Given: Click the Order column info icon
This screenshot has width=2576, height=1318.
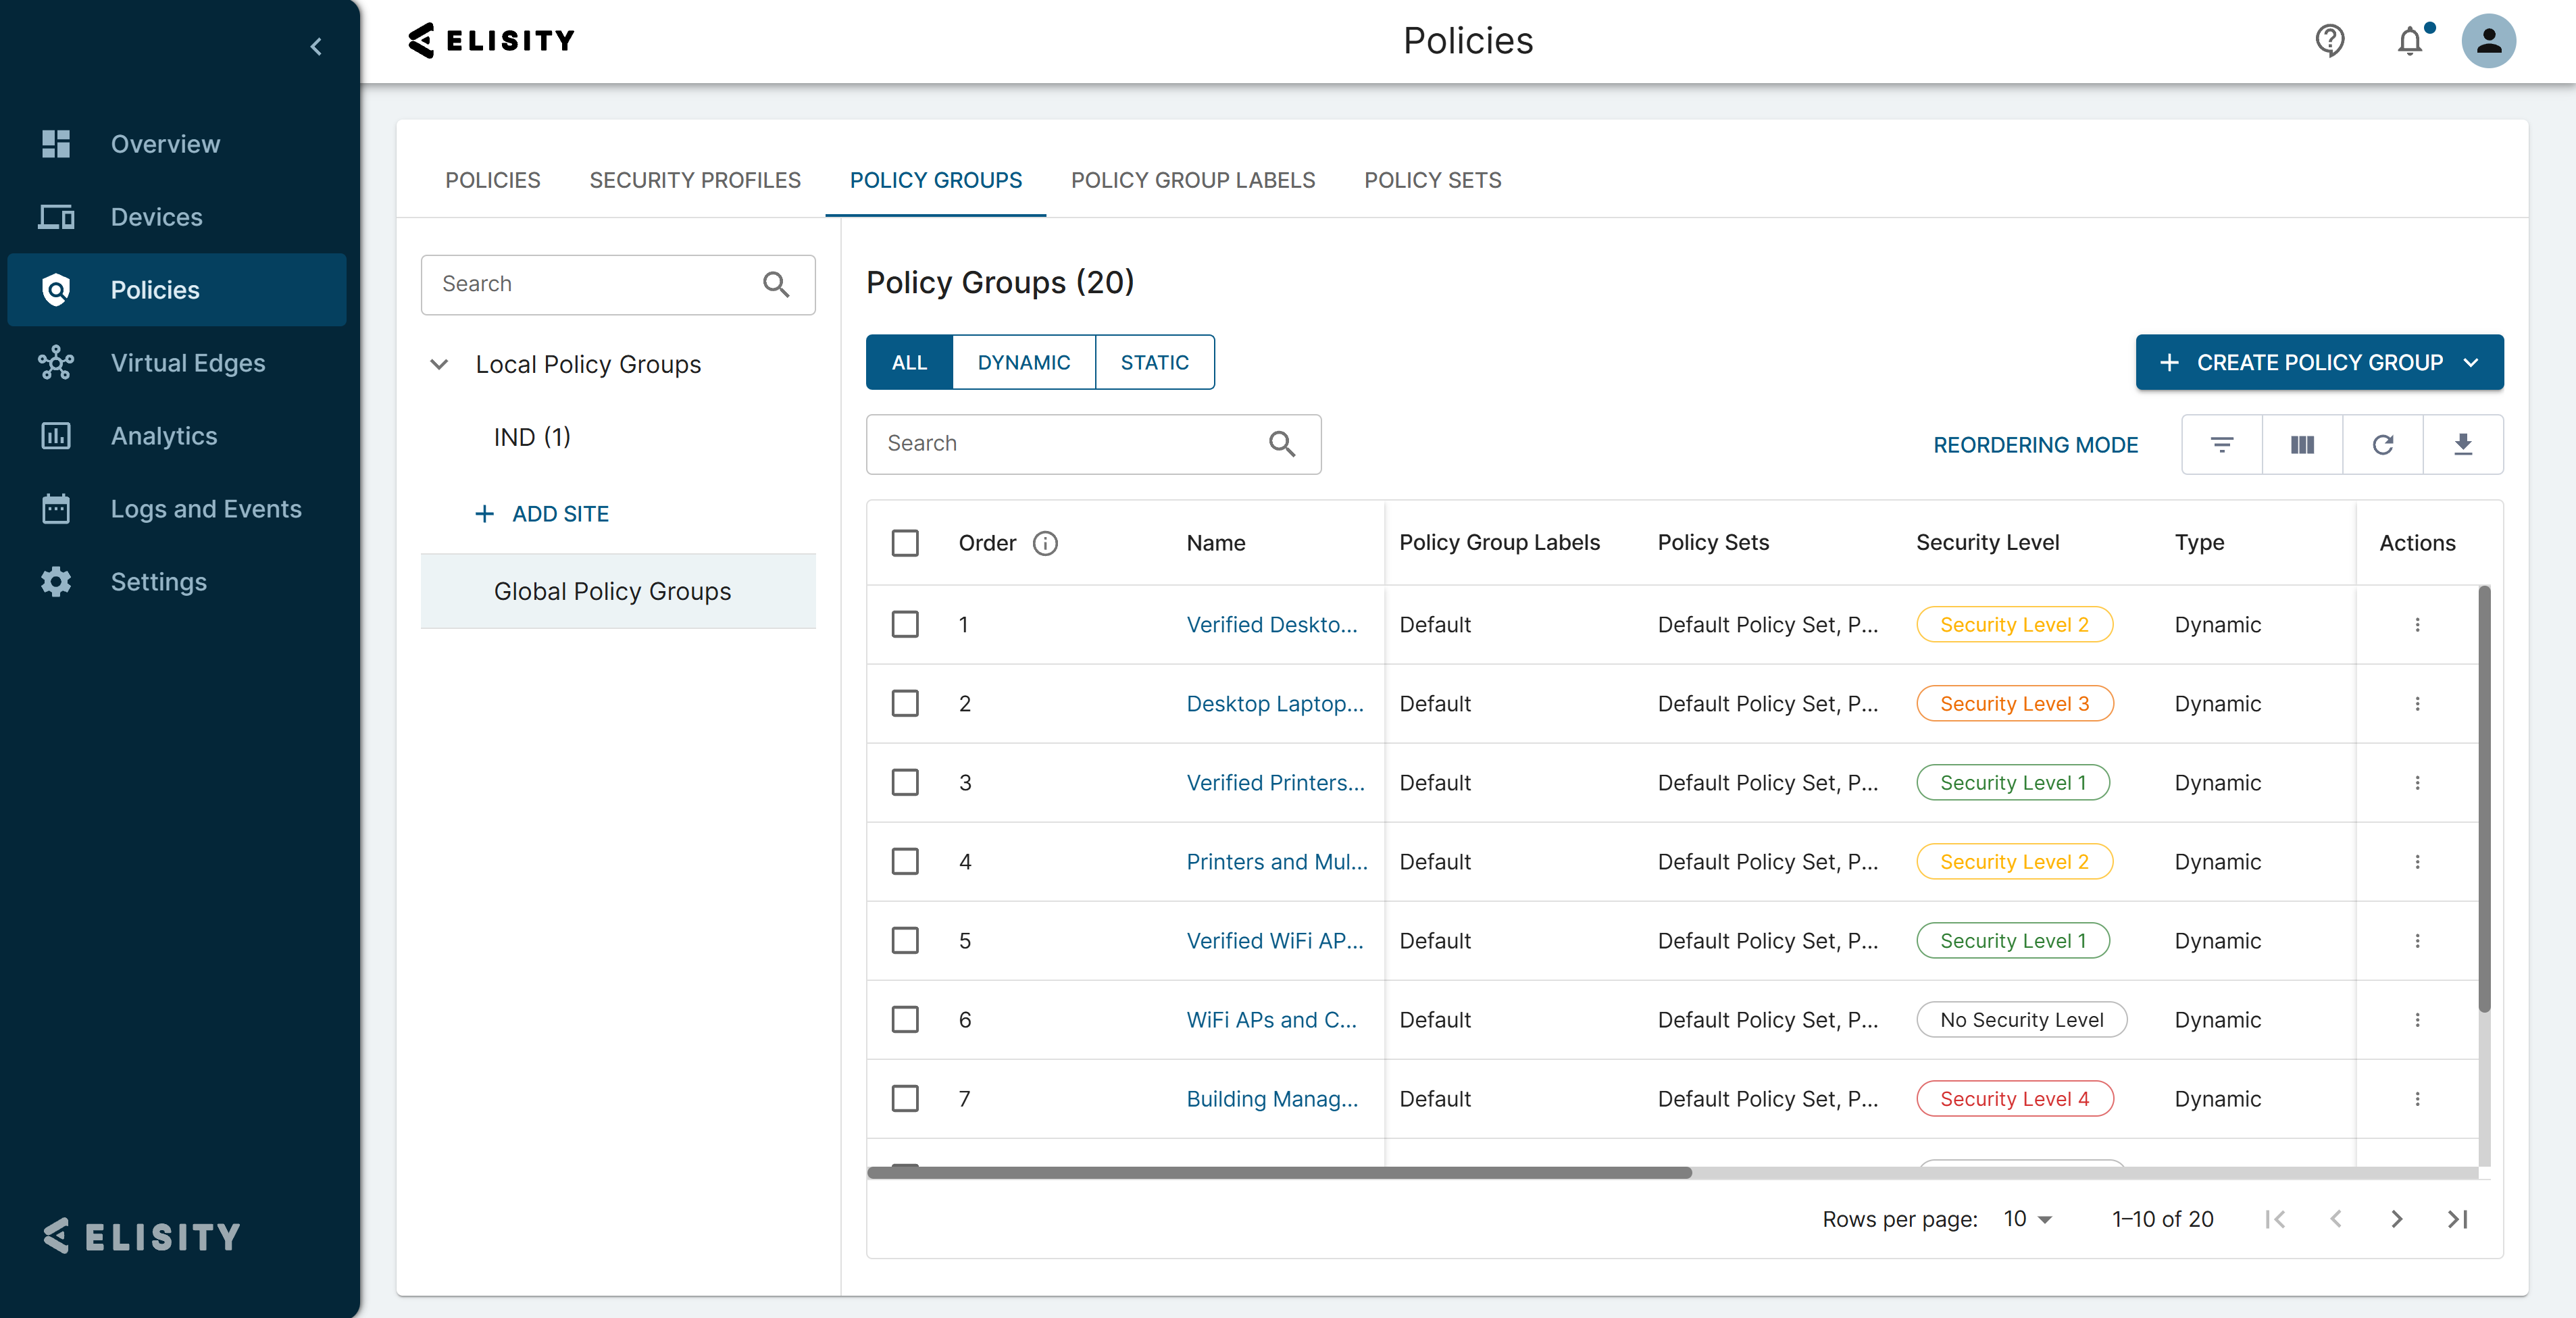Looking at the screenshot, I should (1045, 543).
